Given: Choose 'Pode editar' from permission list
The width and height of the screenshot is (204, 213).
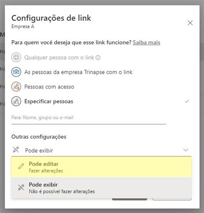Looking at the screenshot, I should 101,167.
